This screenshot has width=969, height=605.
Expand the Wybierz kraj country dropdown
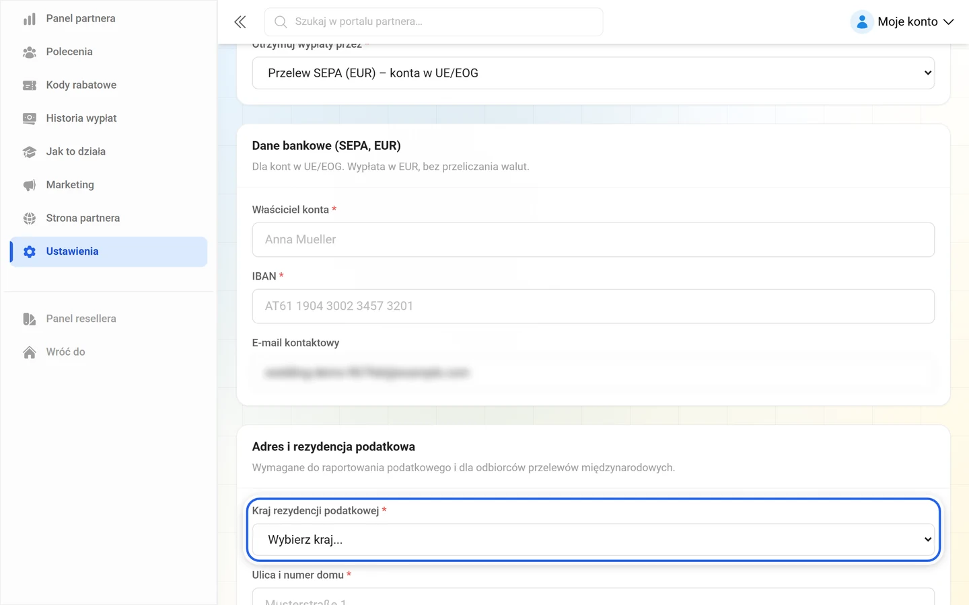(x=593, y=540)
